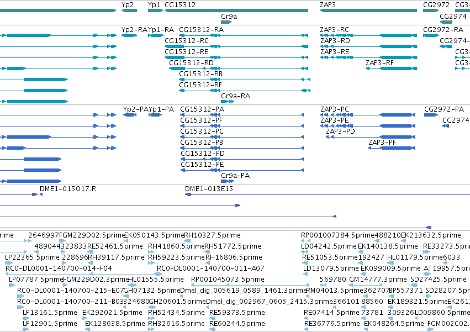The image size is (470, 332).
Task: Click the RE36776.5prime EST label
Action: coord(332,324)
